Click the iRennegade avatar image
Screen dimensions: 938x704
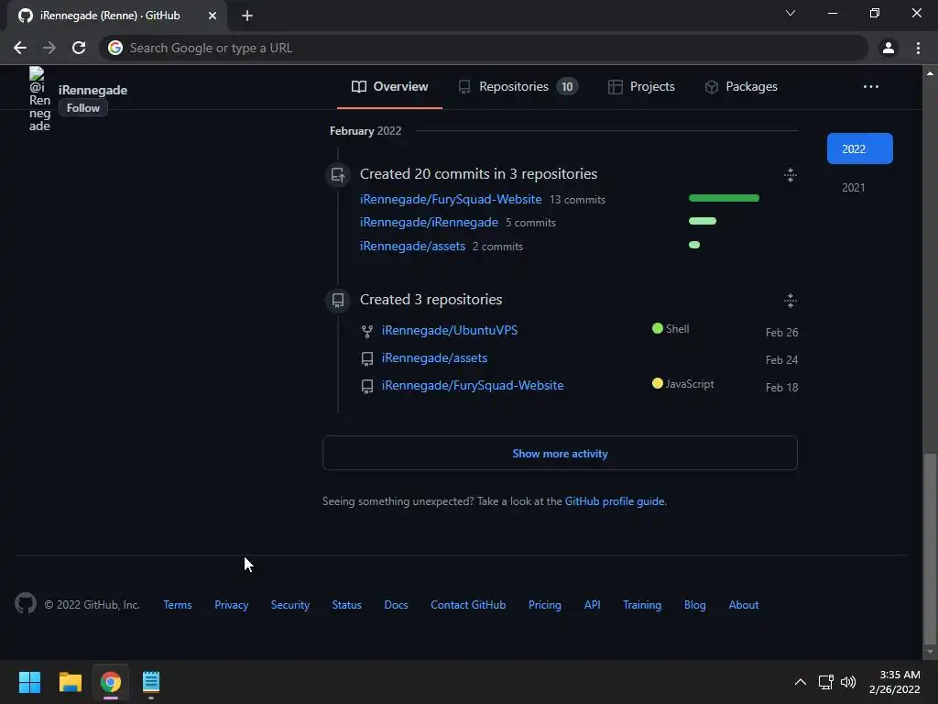tap(38, 99)
